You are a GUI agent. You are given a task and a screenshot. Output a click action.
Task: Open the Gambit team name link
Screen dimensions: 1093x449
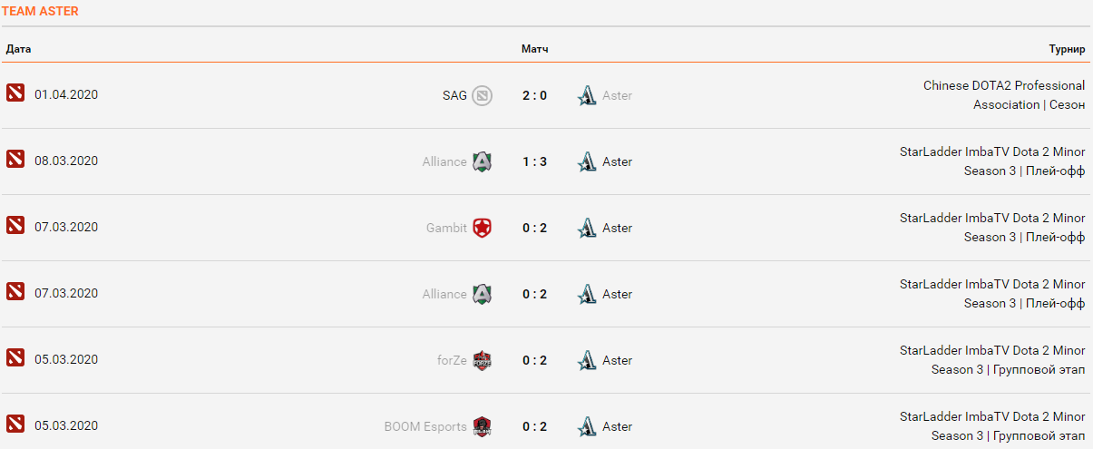tap(446, 228)
